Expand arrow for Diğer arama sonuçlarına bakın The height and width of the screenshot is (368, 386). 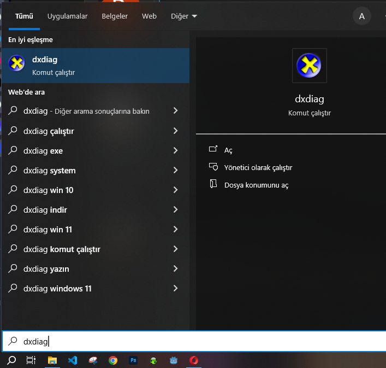coord(175,110)
